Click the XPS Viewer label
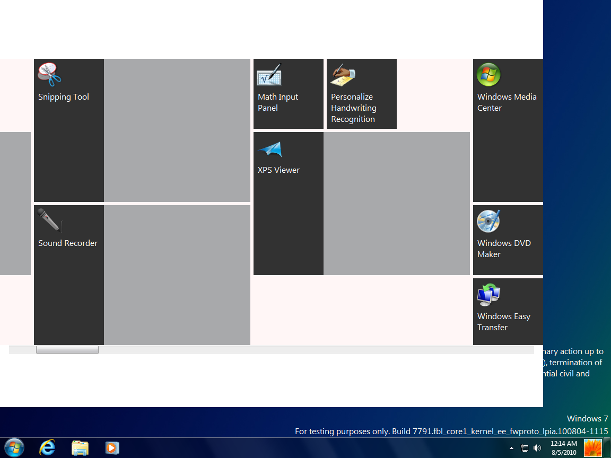The image size is (611, 458). (278, 170)
